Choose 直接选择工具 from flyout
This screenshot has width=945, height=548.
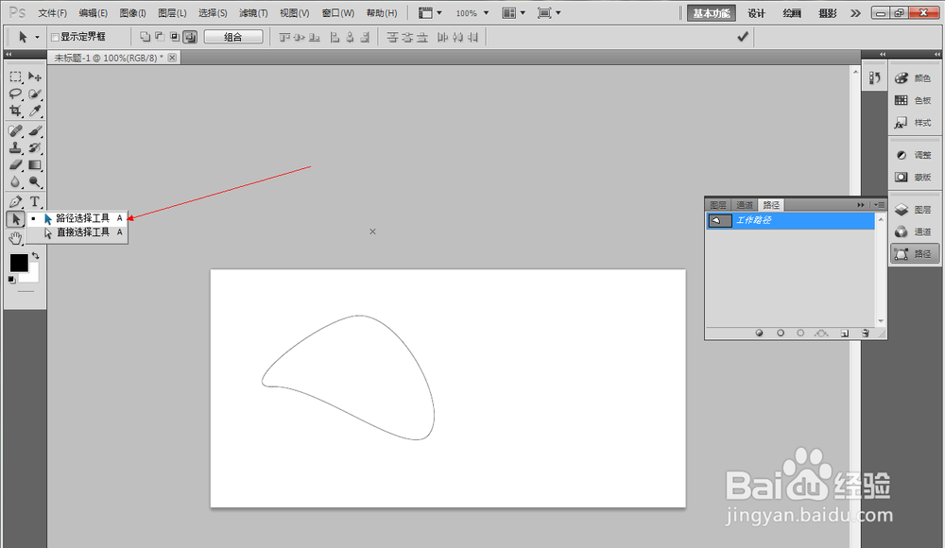pos(77,232)
